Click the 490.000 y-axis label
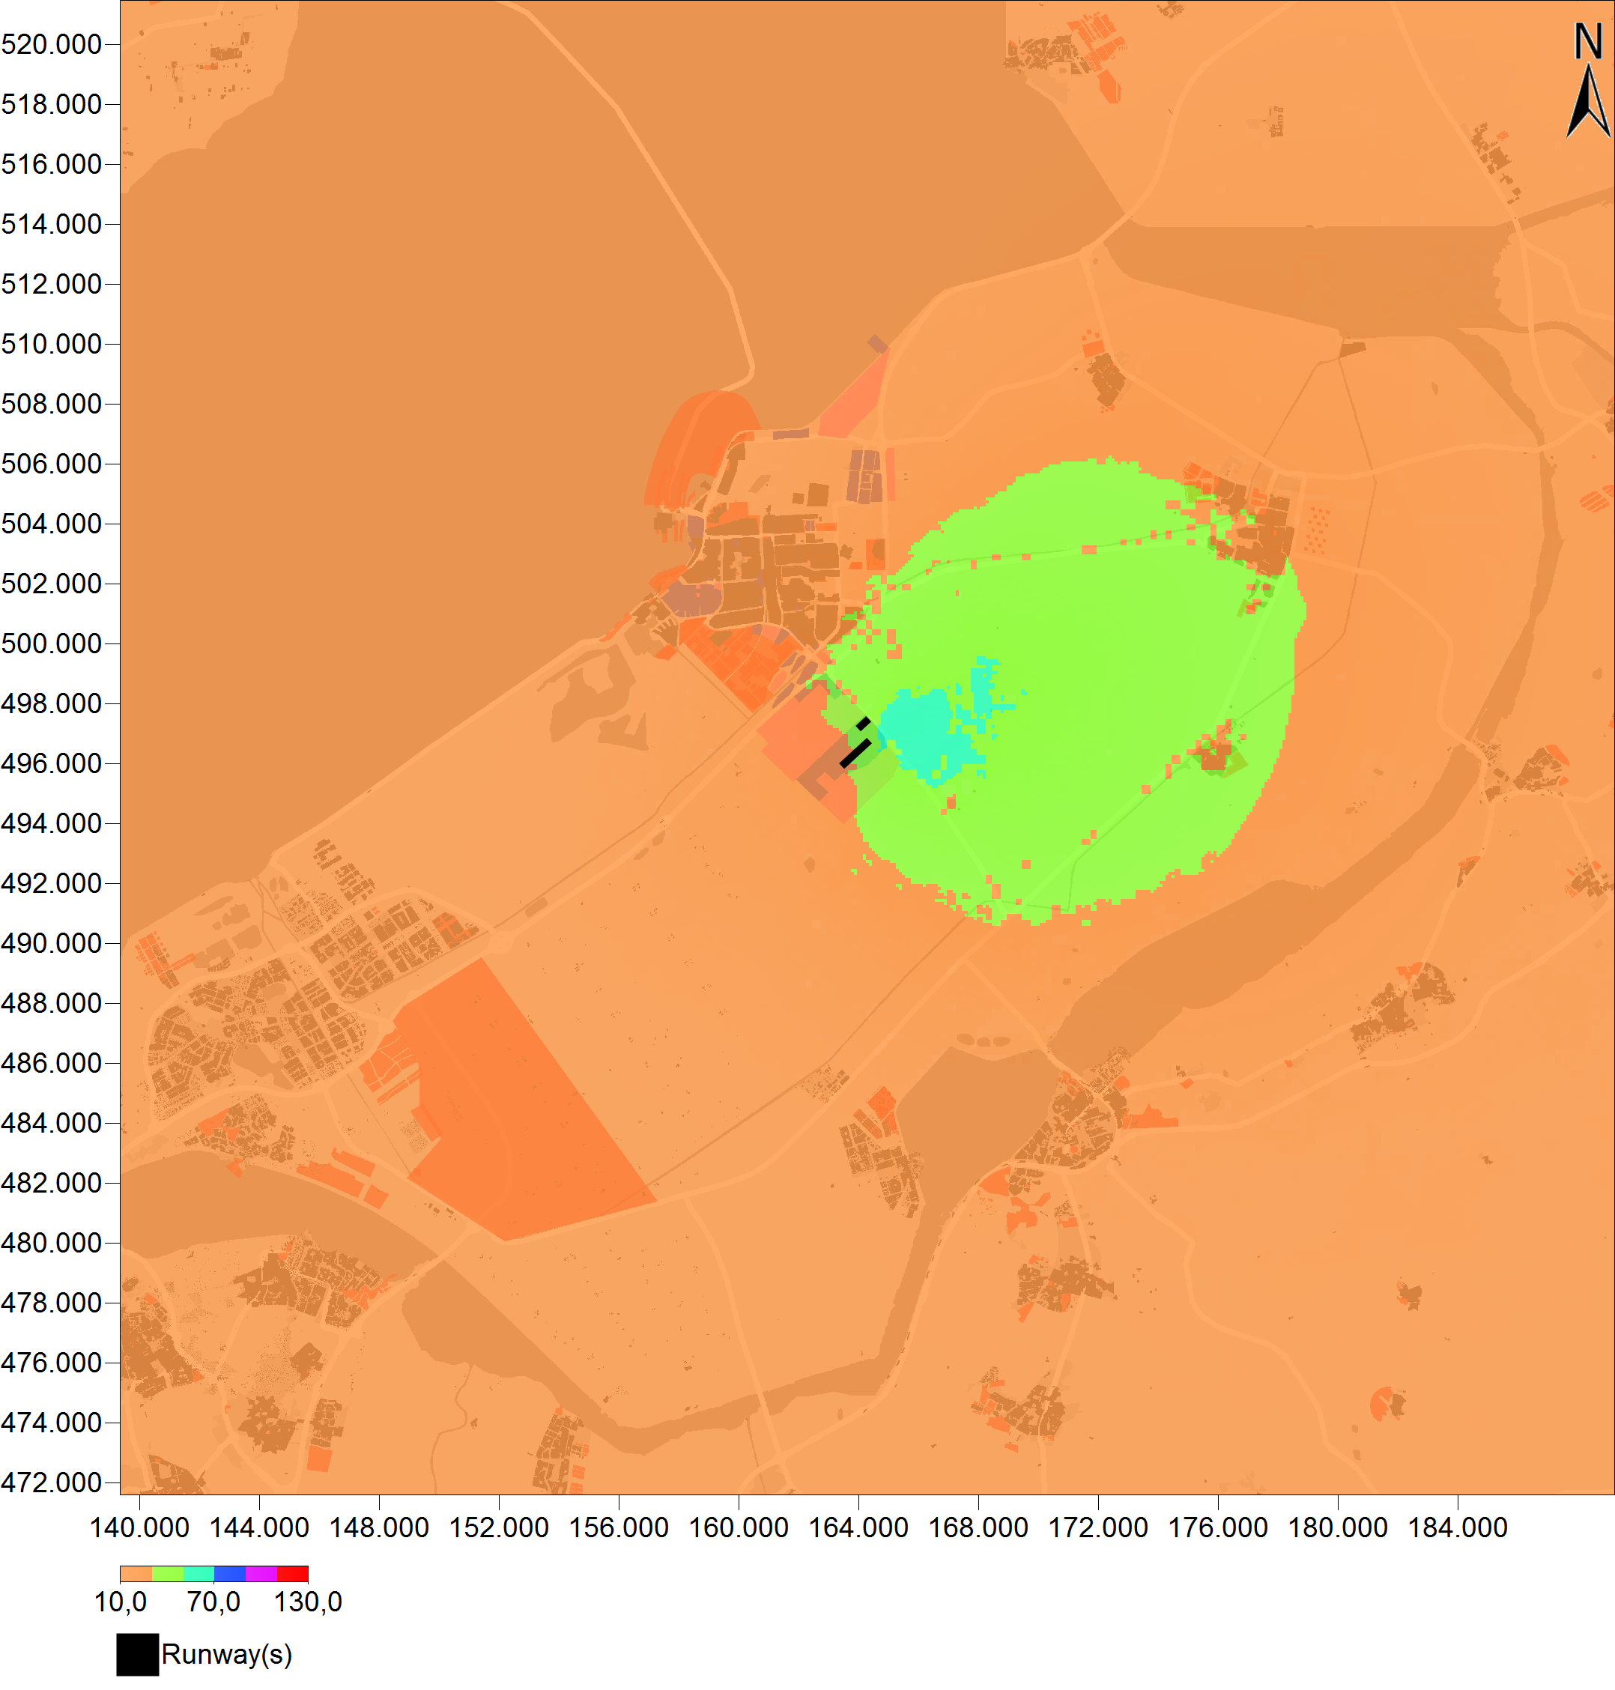1615x1690 pixels. coord(52,944)
